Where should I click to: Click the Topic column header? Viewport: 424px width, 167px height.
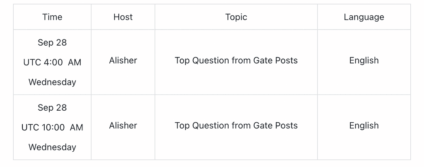[x=236, y=17]
